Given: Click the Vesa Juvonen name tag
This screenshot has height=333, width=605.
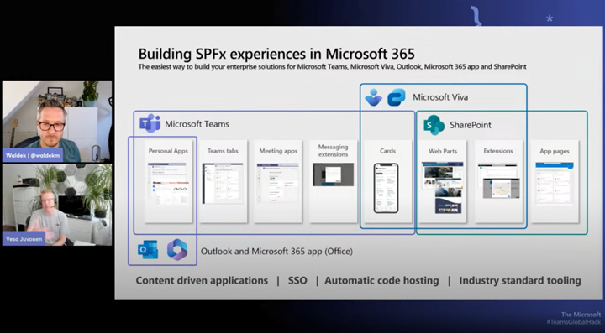Looking at the screenshot, I should coord(24,239).
